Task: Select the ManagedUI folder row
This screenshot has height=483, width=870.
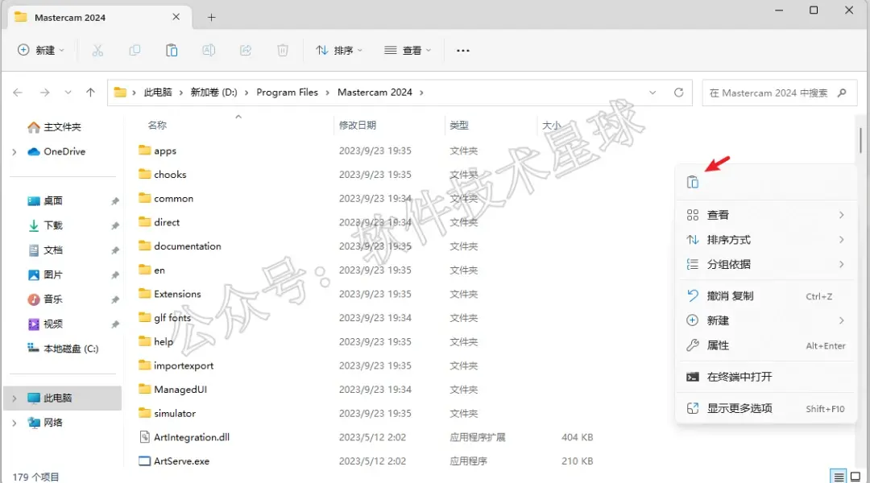Action: [367, 390]
